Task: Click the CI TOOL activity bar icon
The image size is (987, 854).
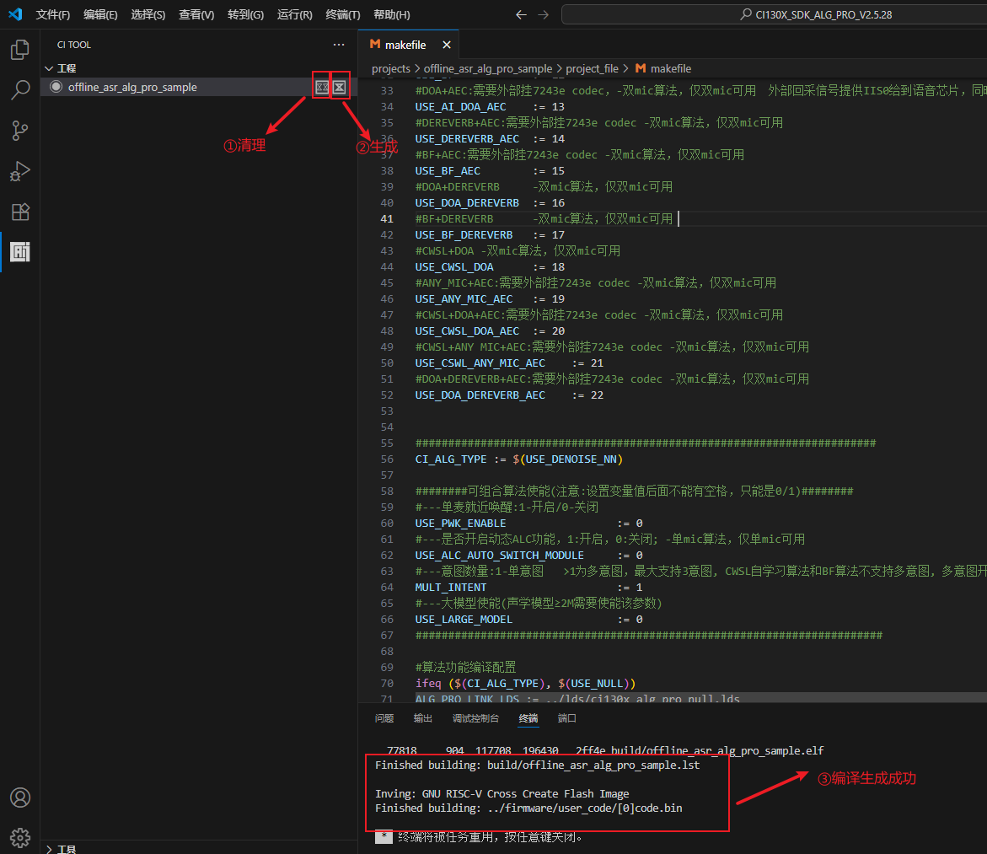Action: point(19,251)
